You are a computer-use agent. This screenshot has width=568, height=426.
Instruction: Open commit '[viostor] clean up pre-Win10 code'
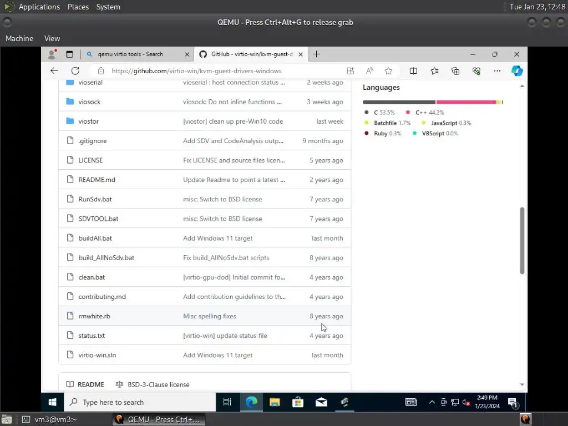click(x=233, y=121)
